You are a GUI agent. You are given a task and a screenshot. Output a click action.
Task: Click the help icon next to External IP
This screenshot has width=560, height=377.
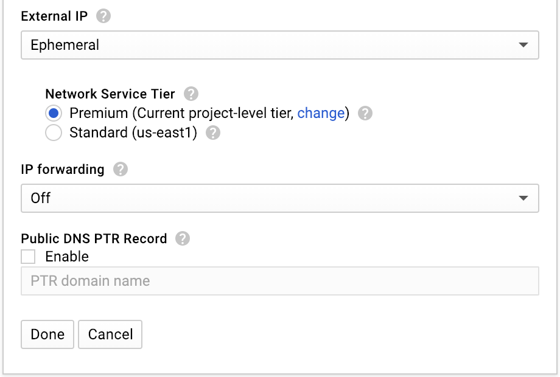point(103,16)
